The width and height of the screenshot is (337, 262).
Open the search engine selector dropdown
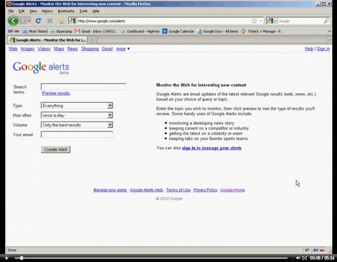272,21
